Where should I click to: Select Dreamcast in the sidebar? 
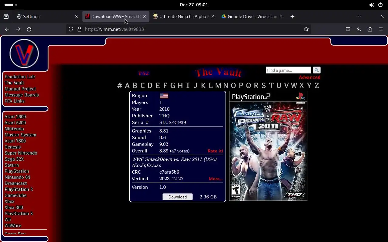click(16, 183)
